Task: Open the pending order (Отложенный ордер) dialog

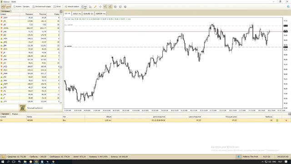Action: (41, 7)
